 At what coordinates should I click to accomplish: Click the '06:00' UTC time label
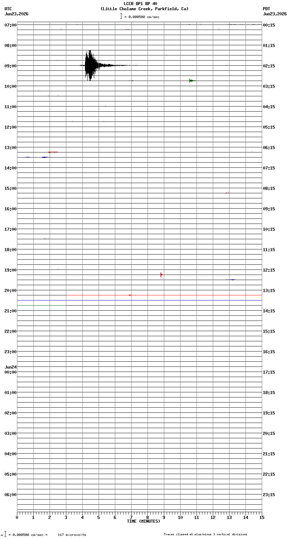[x=11, y=495]
